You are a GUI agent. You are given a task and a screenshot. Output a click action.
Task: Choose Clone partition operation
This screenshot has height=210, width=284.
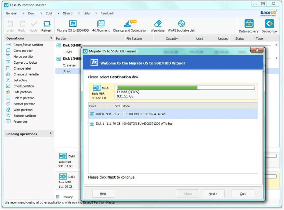20,51
